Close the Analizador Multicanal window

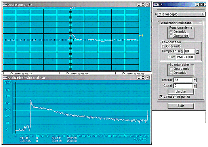click(x=148, y=77)
